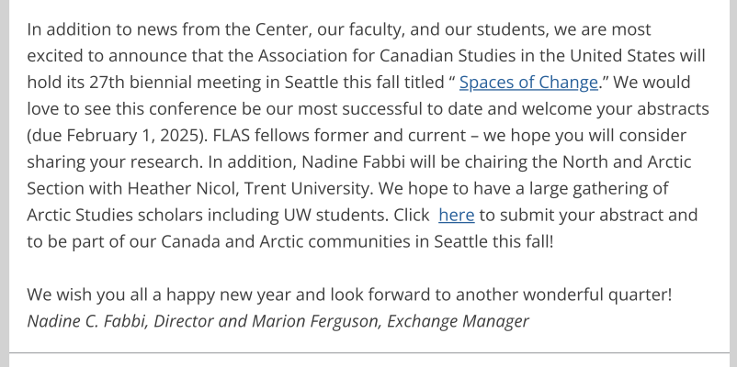Viewport: 737px width, 367px height.
Task: Click "United States" in the second line
Action: pos(622,56)
